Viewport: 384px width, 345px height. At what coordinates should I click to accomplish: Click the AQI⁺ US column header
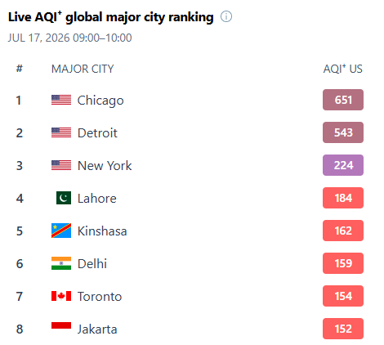pos(343,69)
